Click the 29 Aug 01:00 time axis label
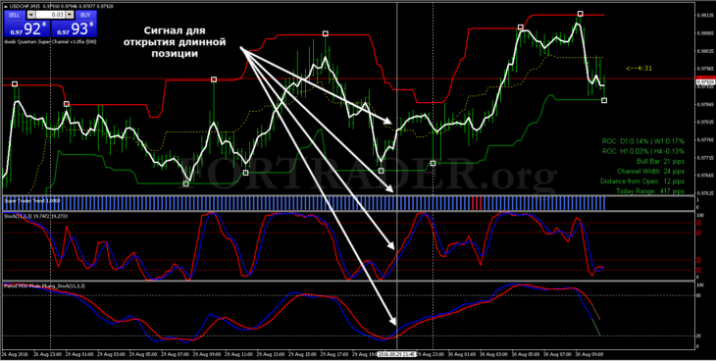 pyautogui.click(x=78, y=354)
